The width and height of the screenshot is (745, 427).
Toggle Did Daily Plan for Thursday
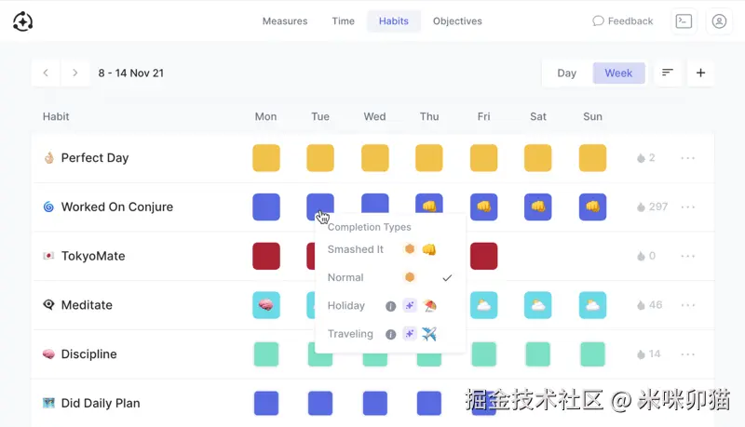tap(429, 404)
